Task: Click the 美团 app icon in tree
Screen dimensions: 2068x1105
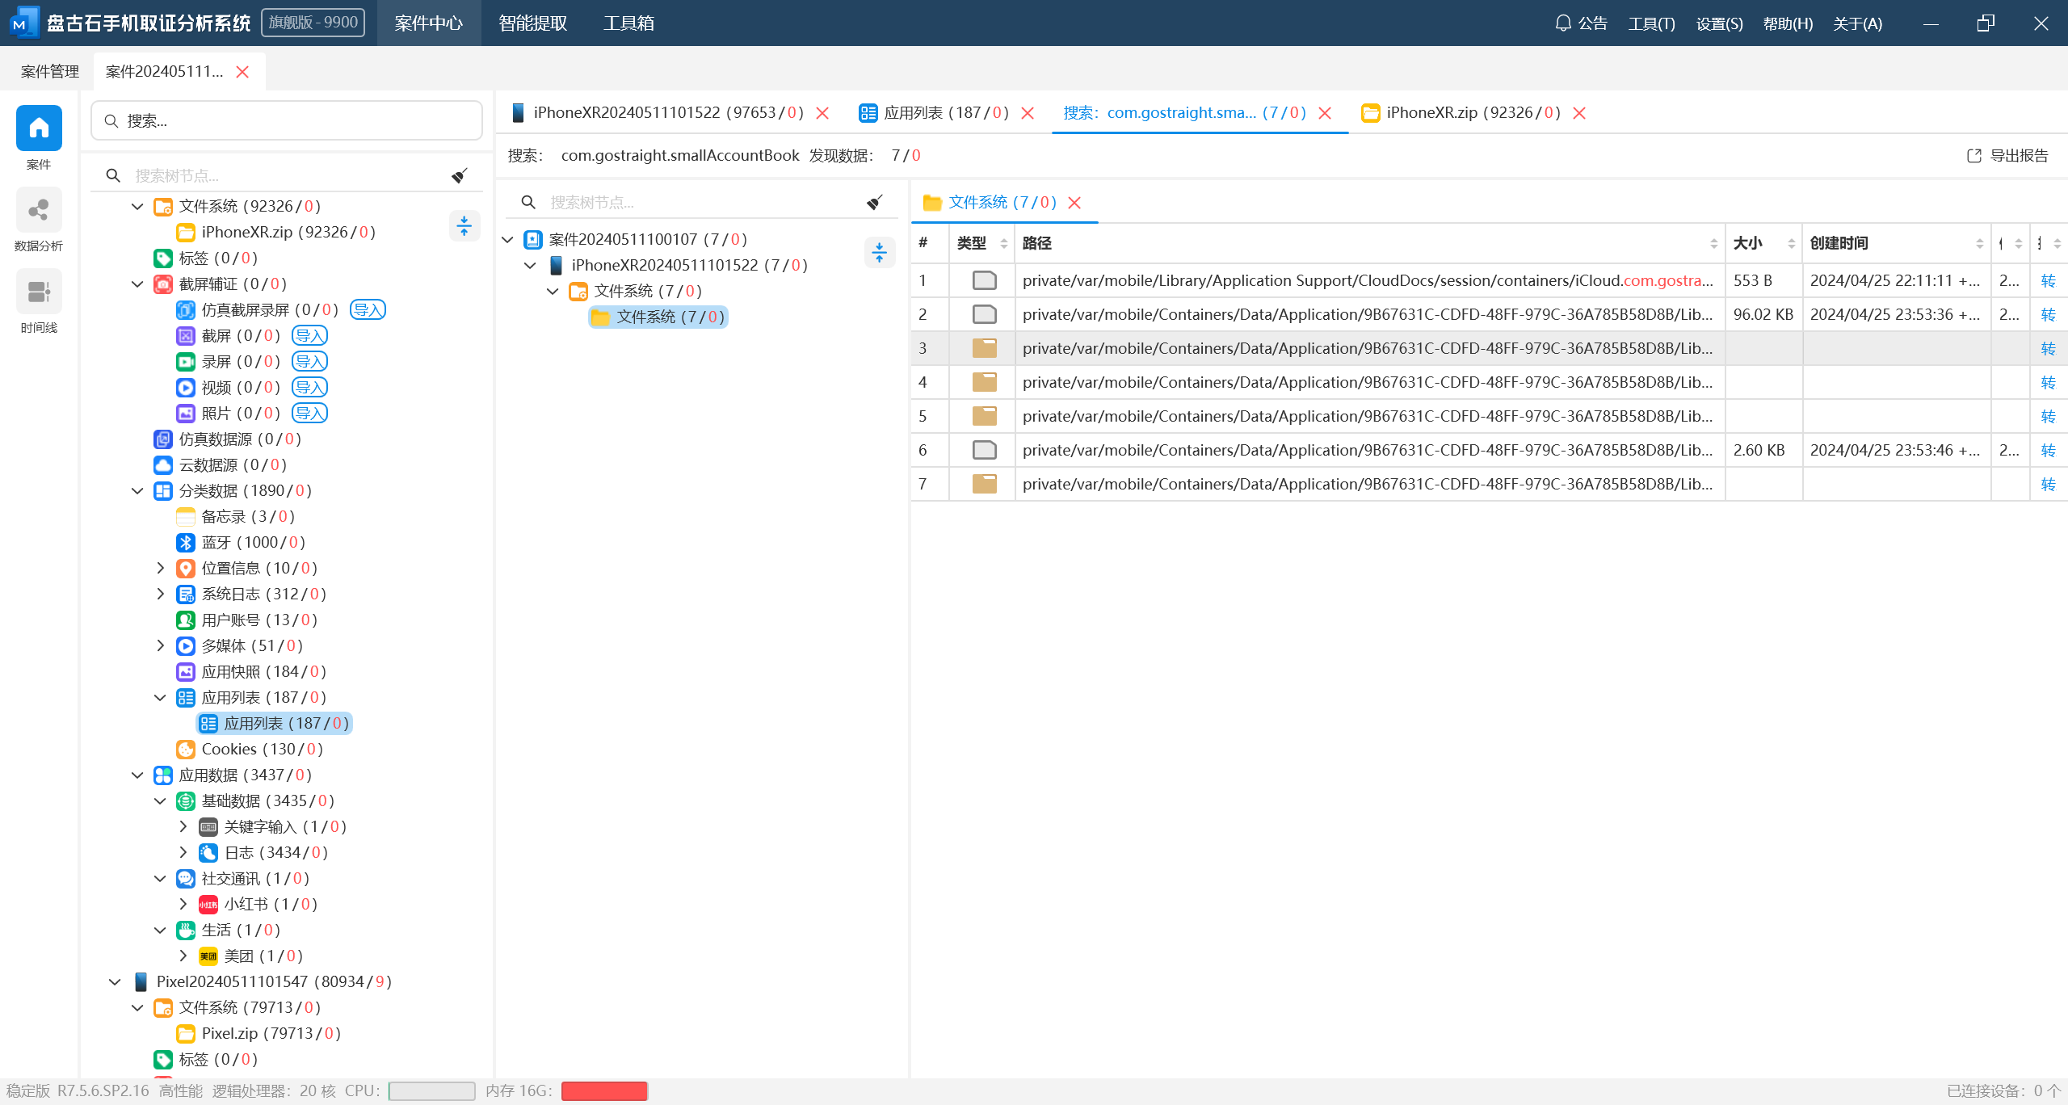Action: tap(208, 956)
